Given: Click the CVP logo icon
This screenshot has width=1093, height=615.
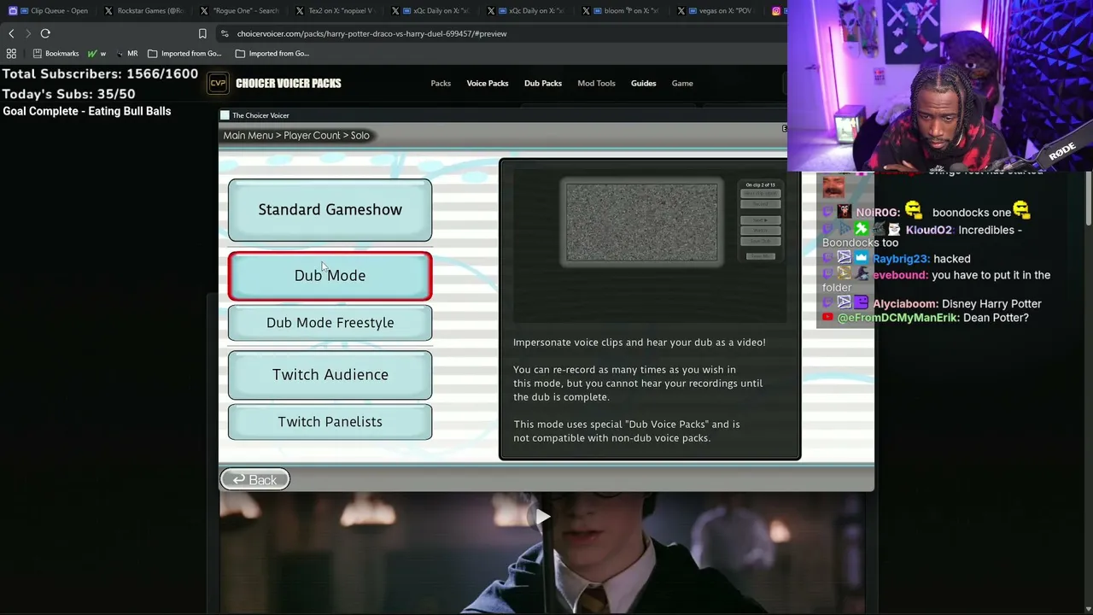Looking at the screenshot, I should (218, 83).
